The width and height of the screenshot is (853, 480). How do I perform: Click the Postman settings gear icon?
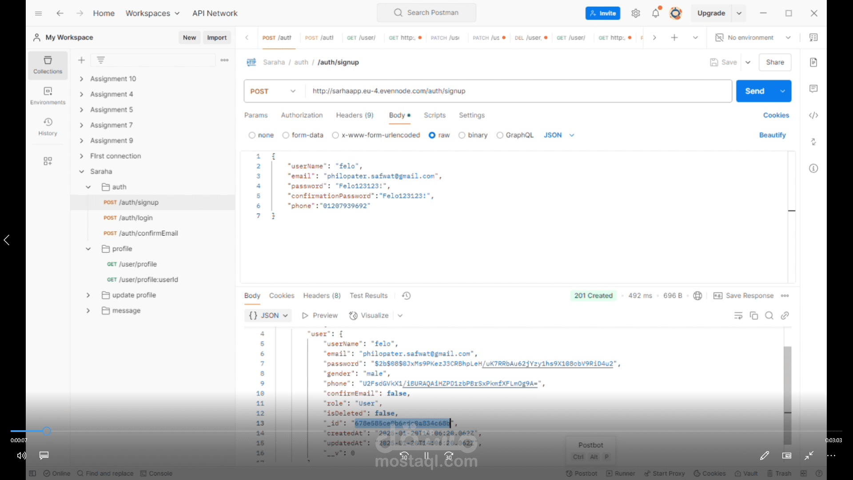click(636, 13)
